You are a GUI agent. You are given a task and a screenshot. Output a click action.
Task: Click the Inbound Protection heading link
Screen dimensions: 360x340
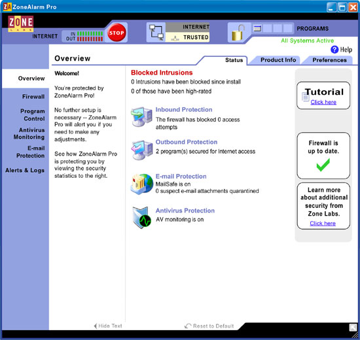pyautogui.click(x=184, y=110)
